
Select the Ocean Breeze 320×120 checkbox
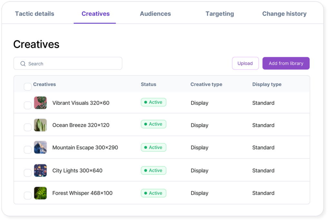pos(28,127)
